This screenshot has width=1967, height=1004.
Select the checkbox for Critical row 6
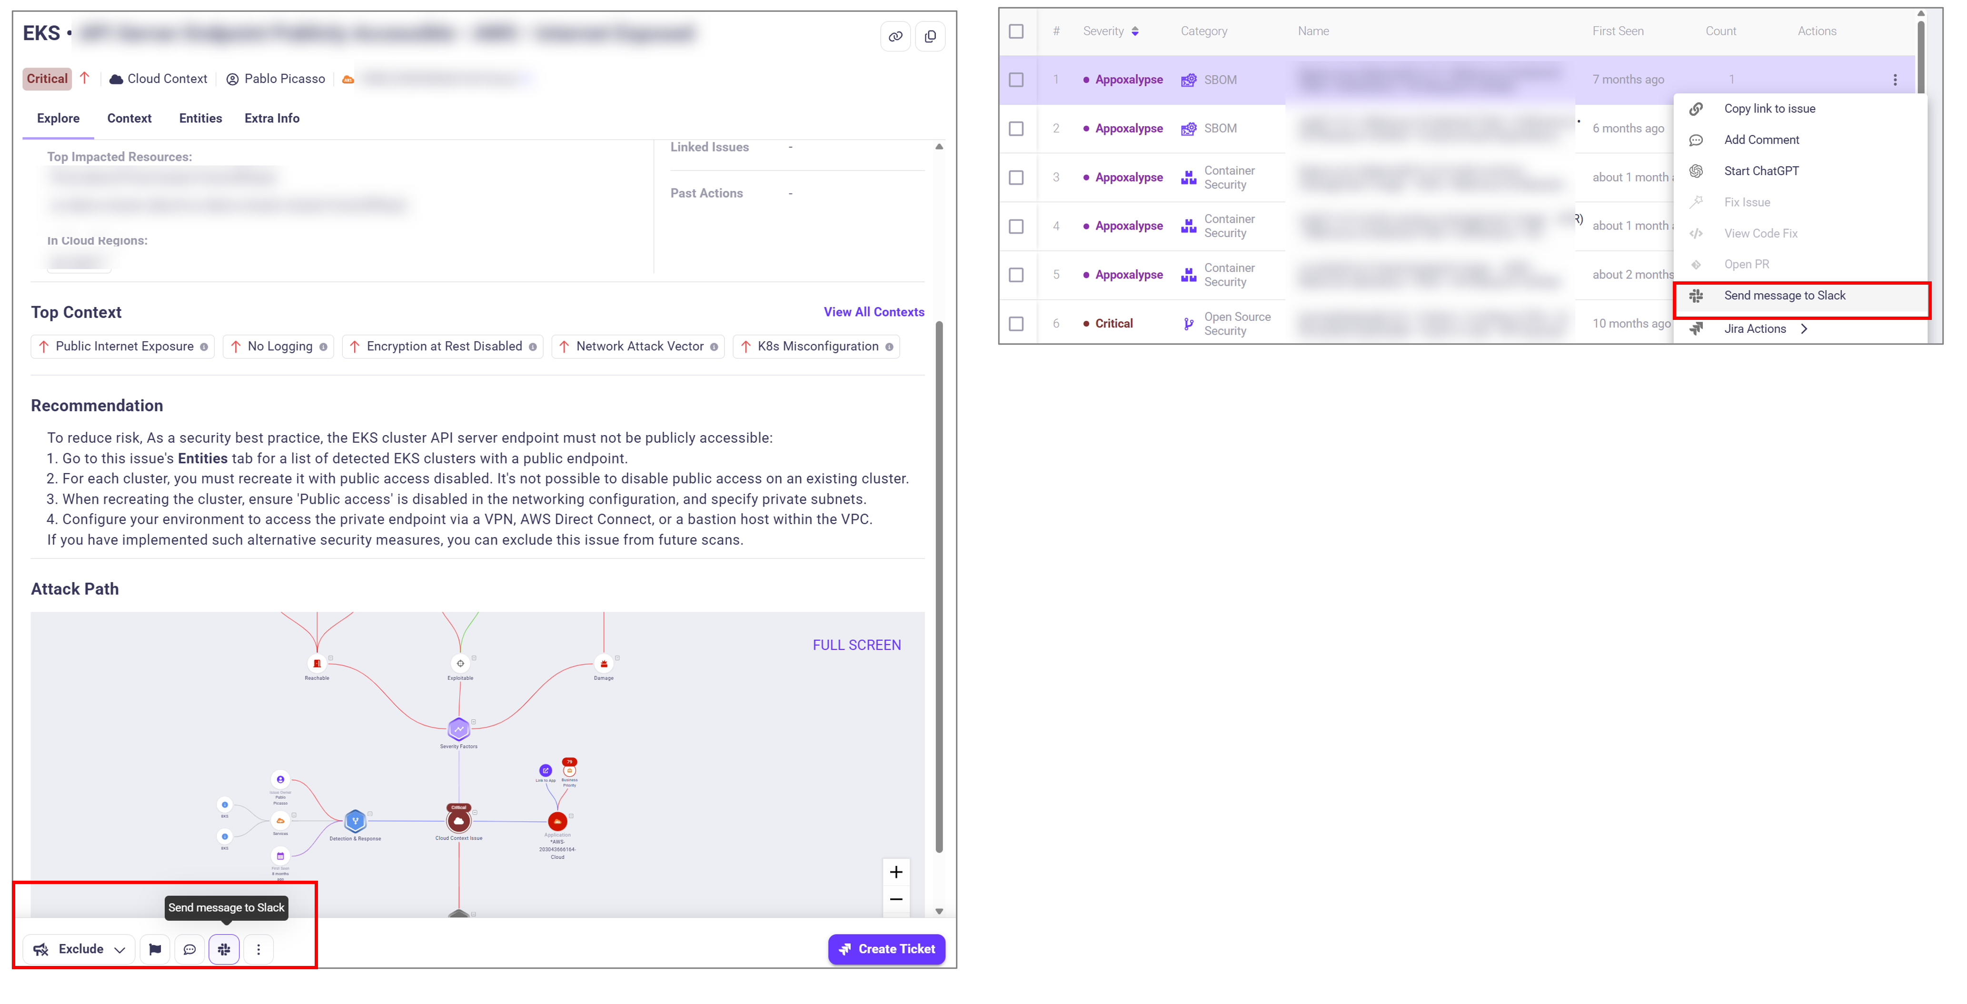click(1015, 324)
